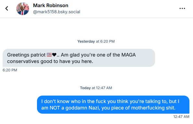Click 'I don't know who' line in blue bubble

(x=110, y=101)
